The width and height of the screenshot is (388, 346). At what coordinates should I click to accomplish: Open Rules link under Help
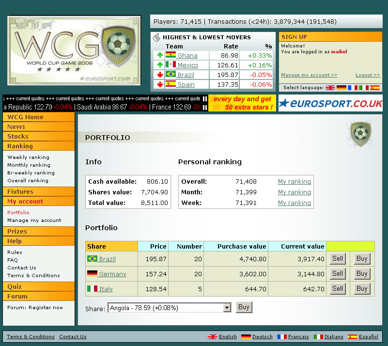(15, 252)
